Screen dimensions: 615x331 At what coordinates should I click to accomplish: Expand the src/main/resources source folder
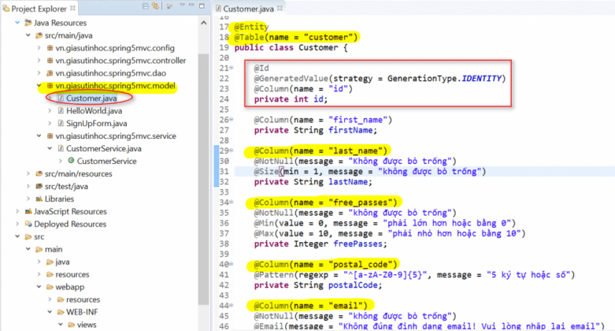point(28,174)
